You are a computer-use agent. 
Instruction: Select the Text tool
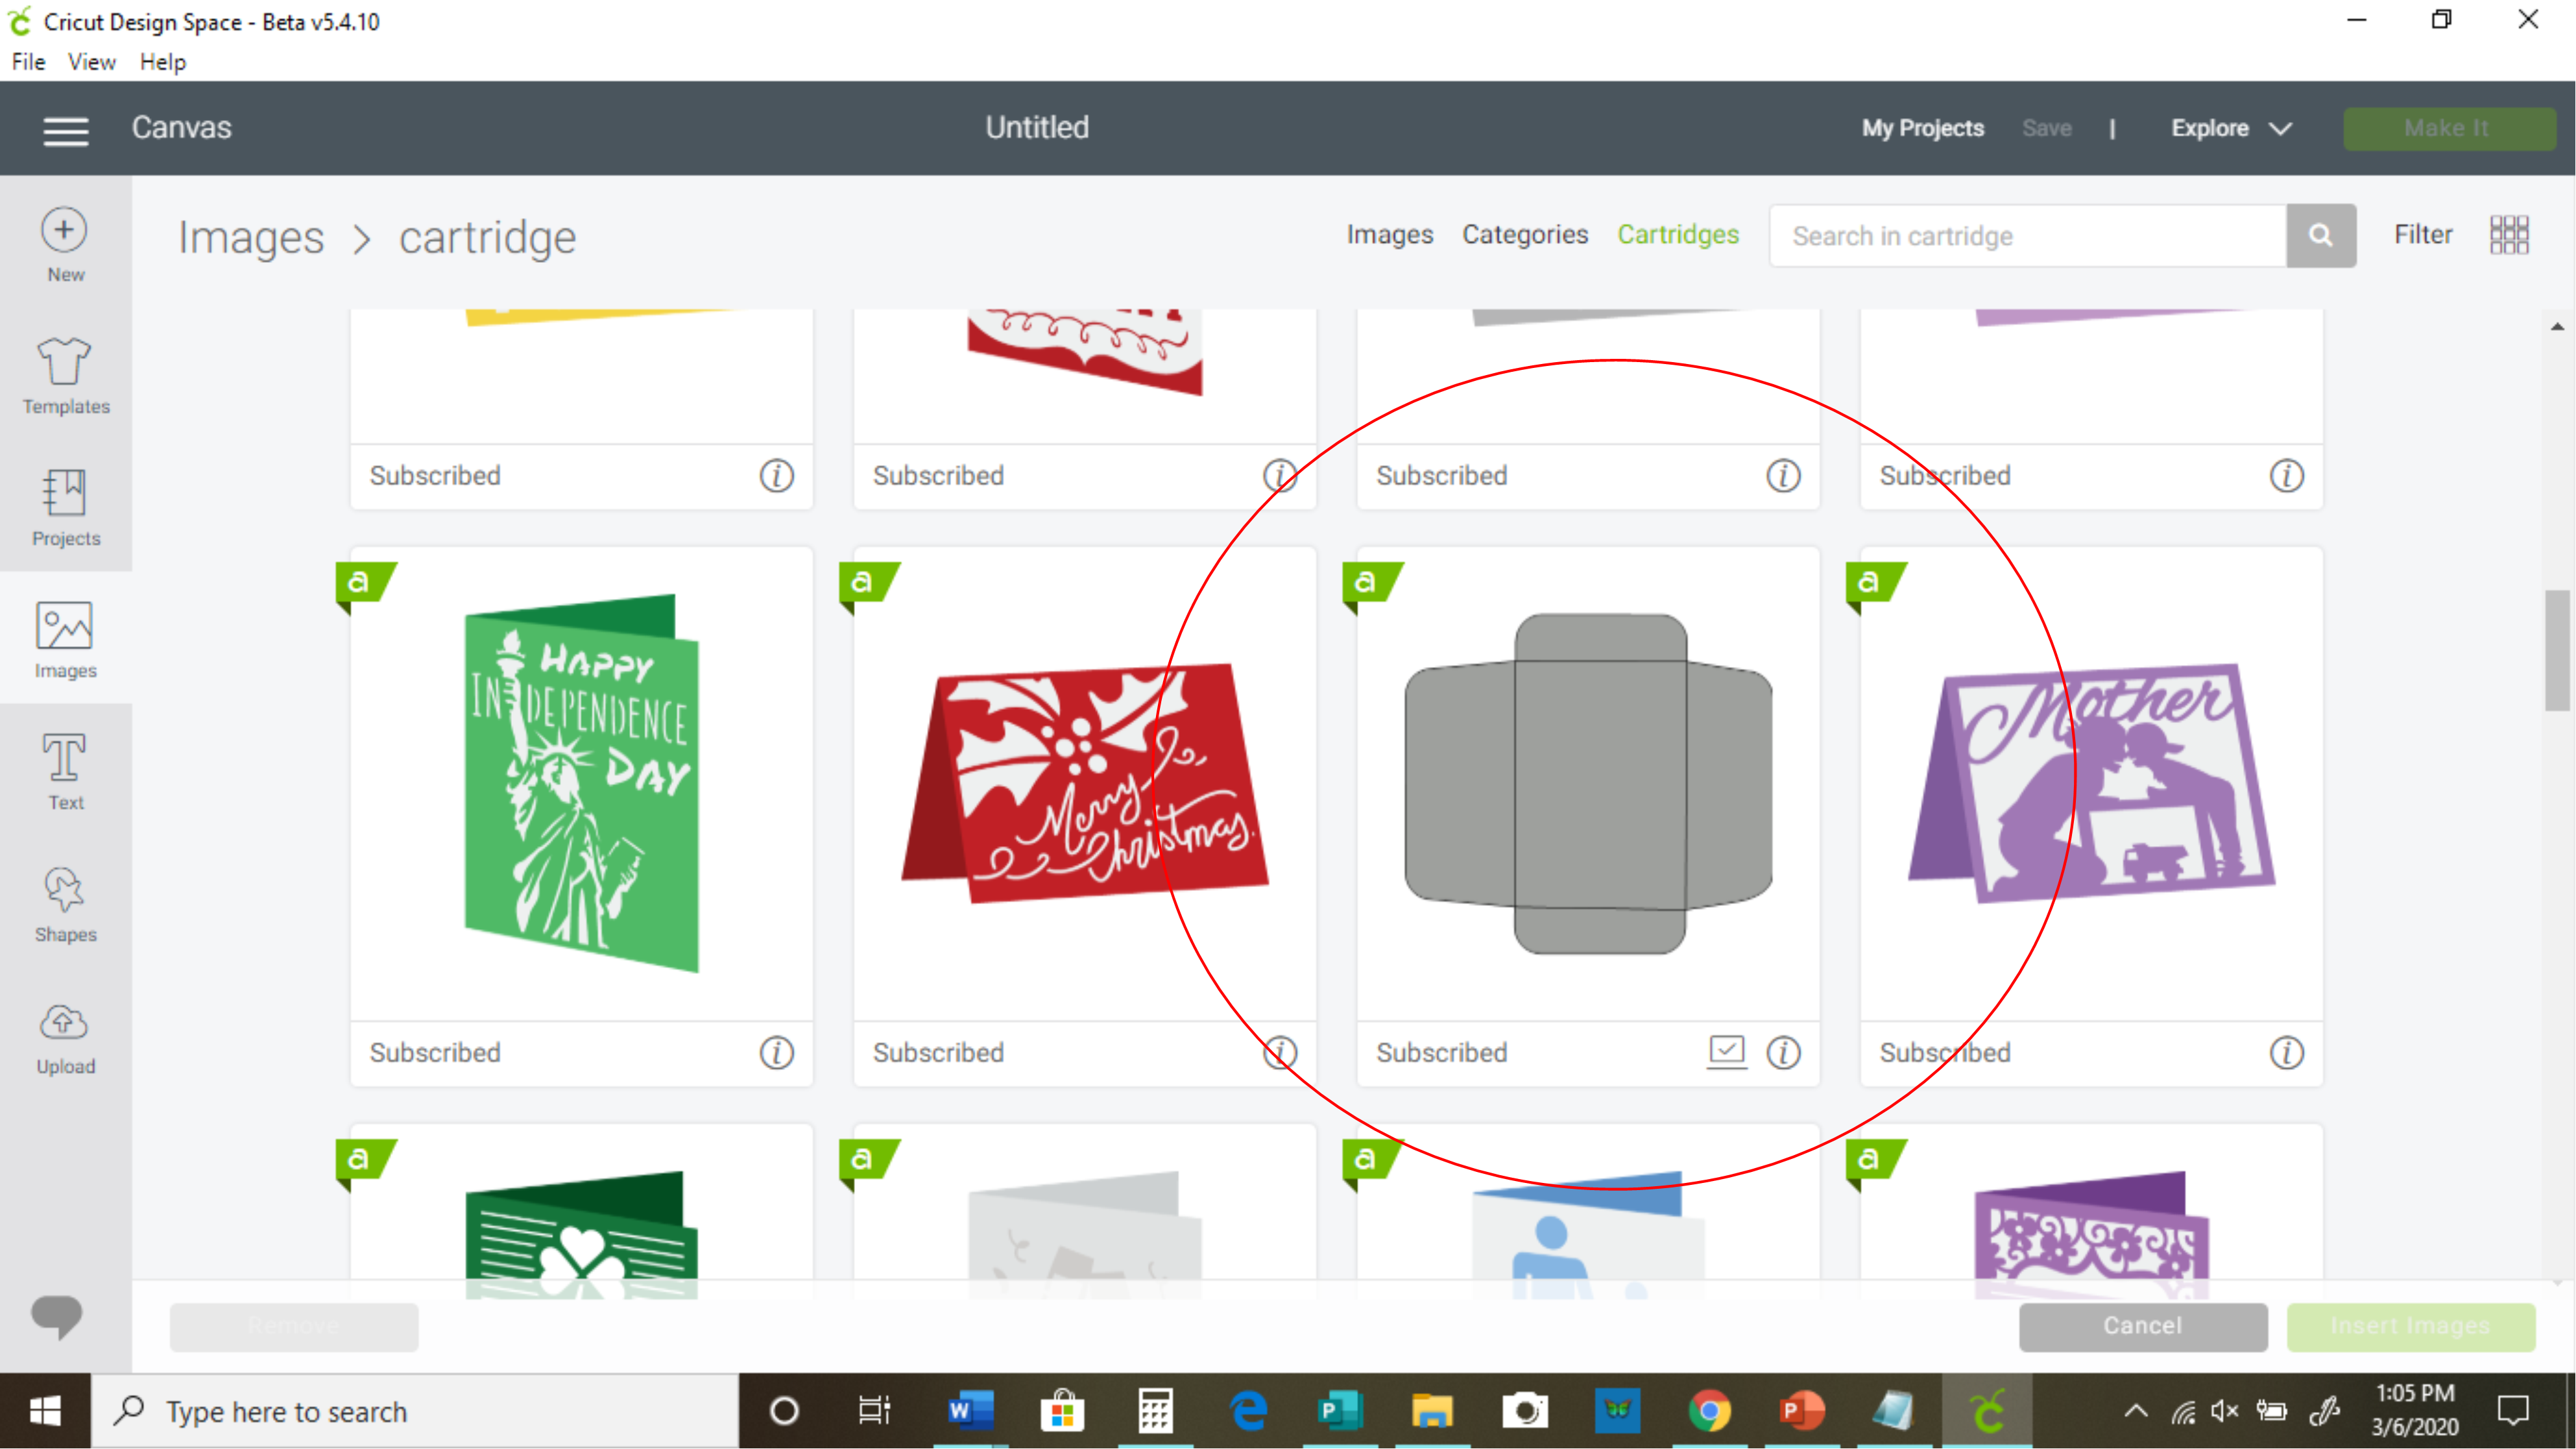[65, 771]
